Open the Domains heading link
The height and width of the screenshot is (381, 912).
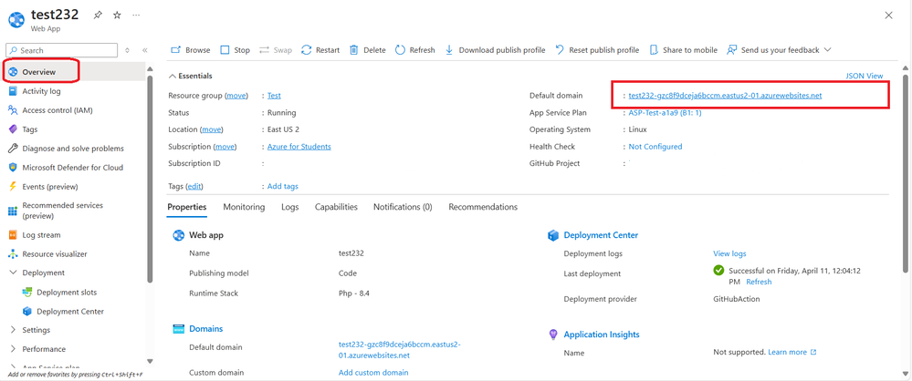click(206, 329)
